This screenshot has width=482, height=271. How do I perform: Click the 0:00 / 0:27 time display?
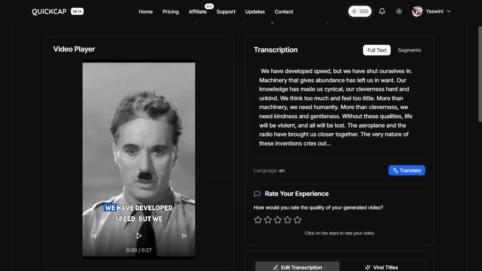point(139,250)
